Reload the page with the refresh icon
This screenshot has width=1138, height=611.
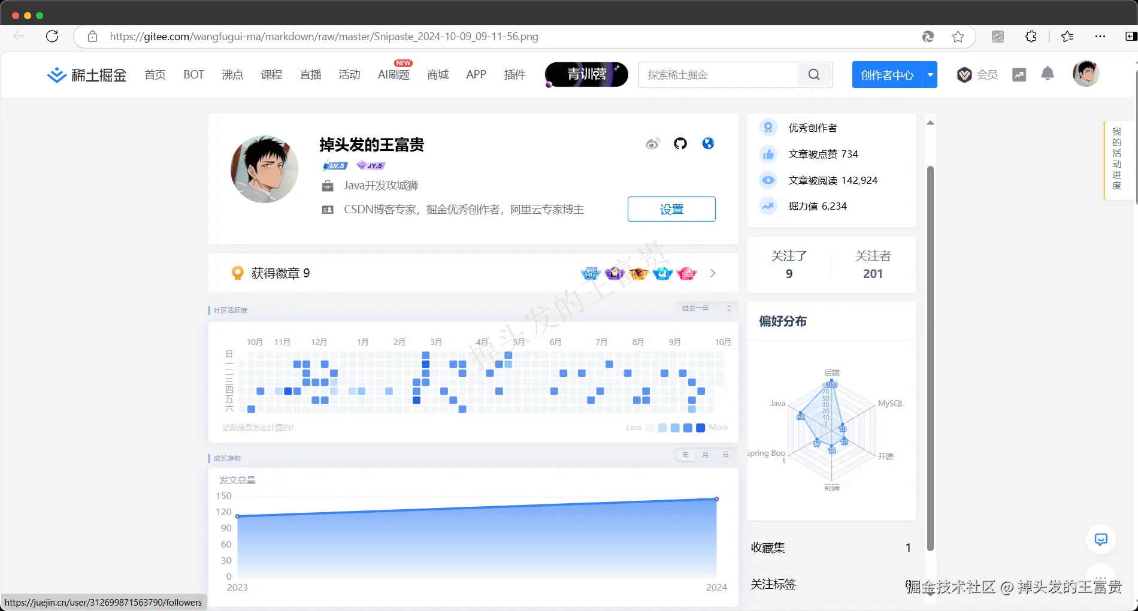pos(52,37)
